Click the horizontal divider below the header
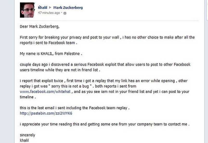The width and height of the screenshot is (208, 143). click(109, 21)
